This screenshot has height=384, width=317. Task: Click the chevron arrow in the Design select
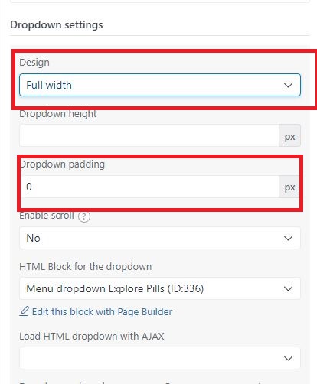pyautogui.click(x=288, y=85)
